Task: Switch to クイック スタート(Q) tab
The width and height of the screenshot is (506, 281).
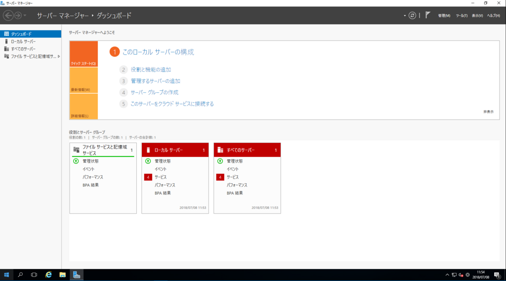Action: (84, 54)
